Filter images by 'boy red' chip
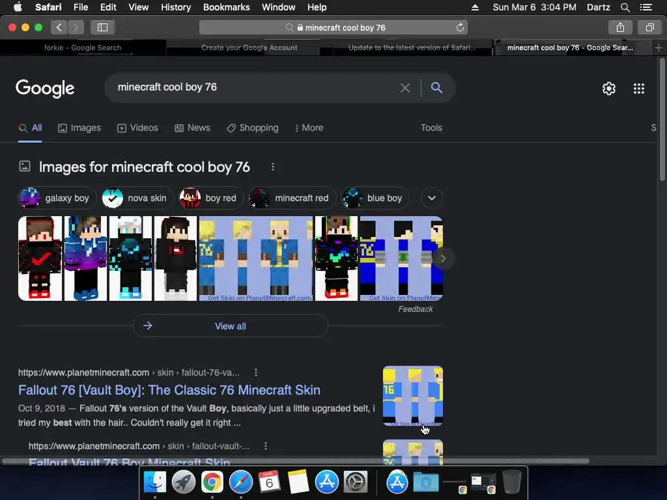The width and height of the screenshot is (667, 500). 211,198
